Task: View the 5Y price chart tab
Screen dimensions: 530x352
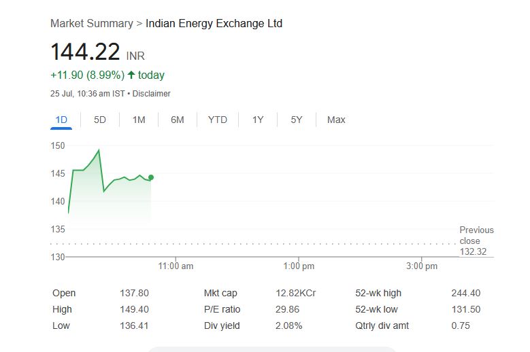Action: coord(297,120)
